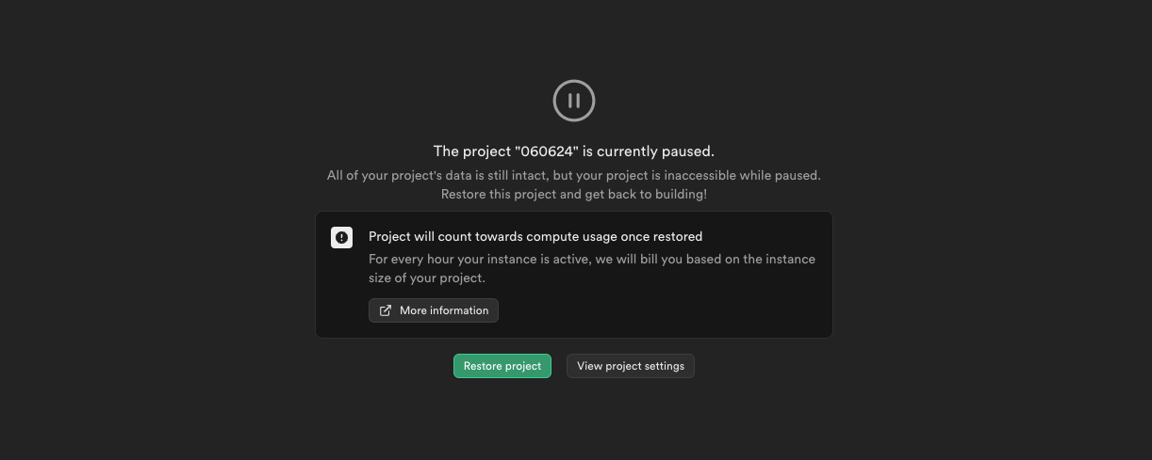Click the alert title about compute usage once restored

point(535,237)
